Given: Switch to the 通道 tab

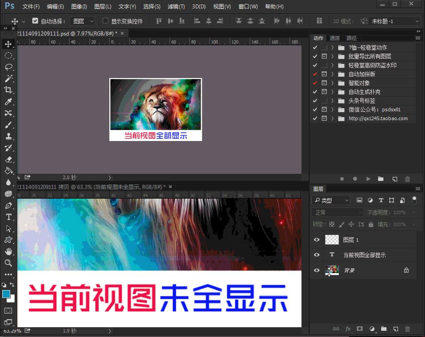Looking at the screenshot, I should click(x=335, y=38).
